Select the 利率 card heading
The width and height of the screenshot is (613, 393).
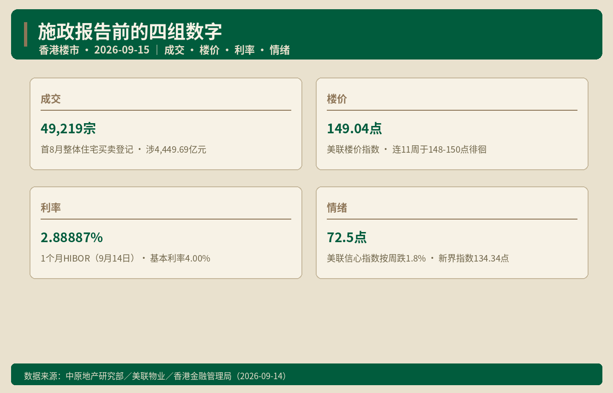pyautogui.click(x=51, y=208)
